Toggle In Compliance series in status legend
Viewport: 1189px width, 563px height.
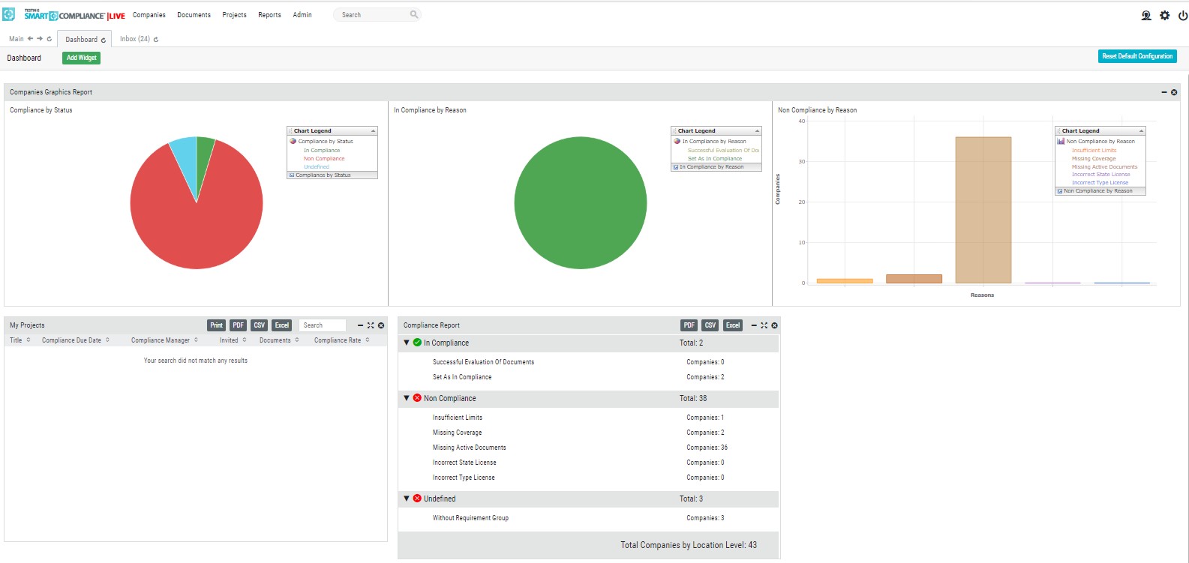tap(322, 151)
